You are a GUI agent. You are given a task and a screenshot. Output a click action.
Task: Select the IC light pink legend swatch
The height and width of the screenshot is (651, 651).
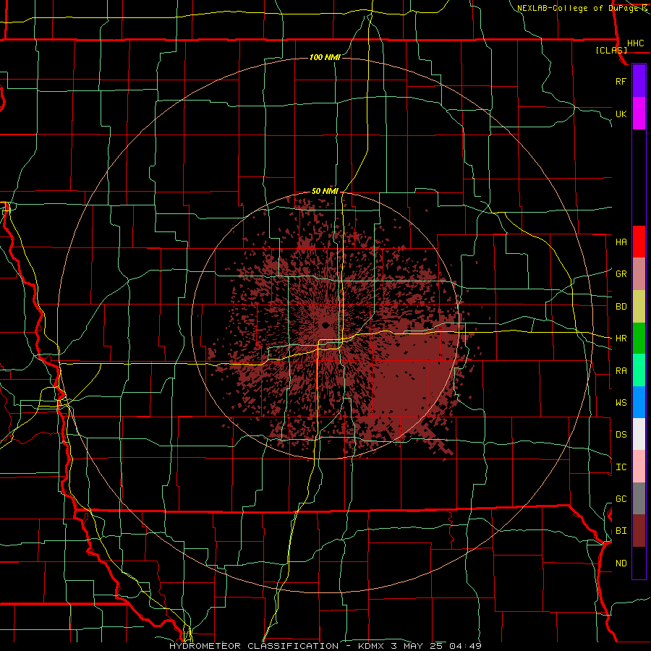(639, 467)
